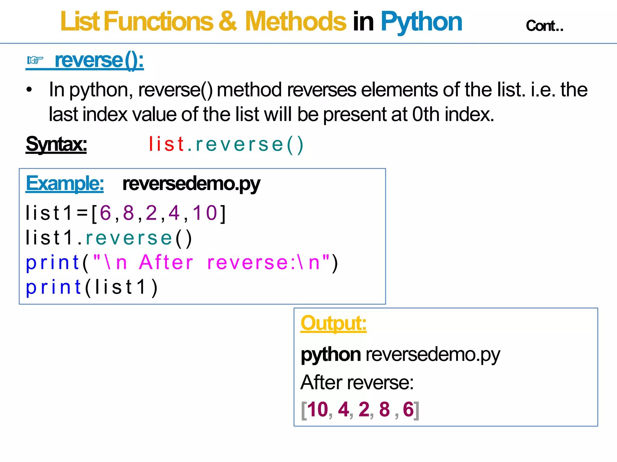617x462 pixels.
Task: Click the underlined reverse(): heading
Action: click(99, 61)
